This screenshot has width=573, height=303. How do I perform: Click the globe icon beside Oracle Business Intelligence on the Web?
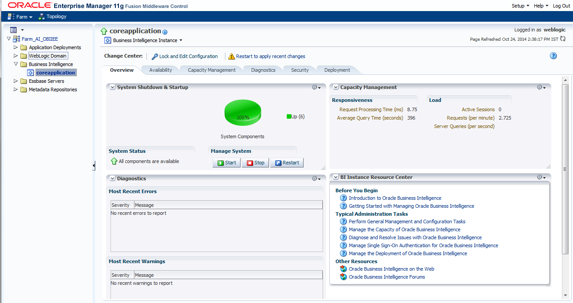[343, 269]
